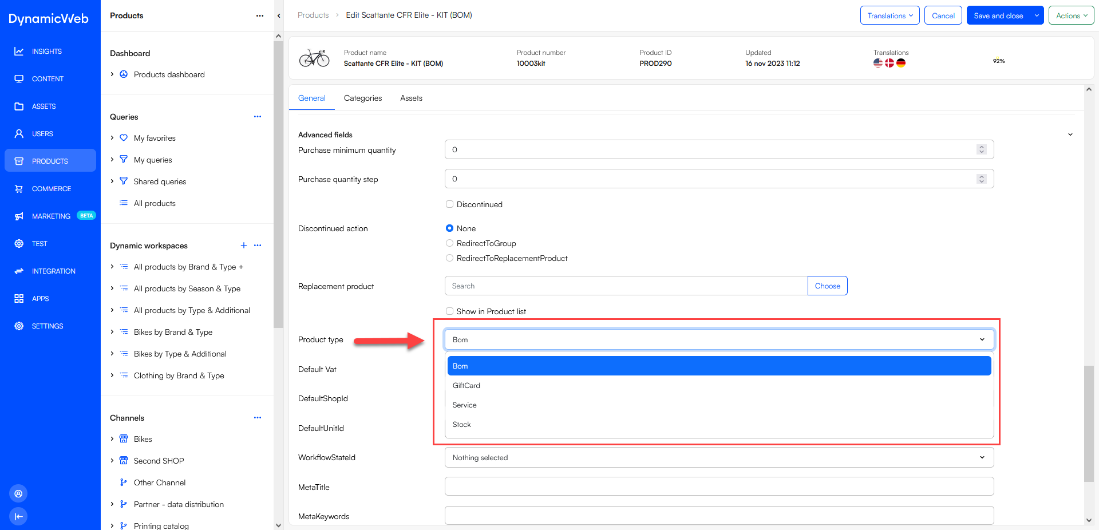
Task: Click Purchase quantity step field
Action: coord(719,179)
